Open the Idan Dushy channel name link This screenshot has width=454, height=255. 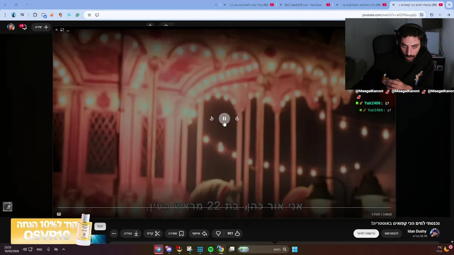417,231
